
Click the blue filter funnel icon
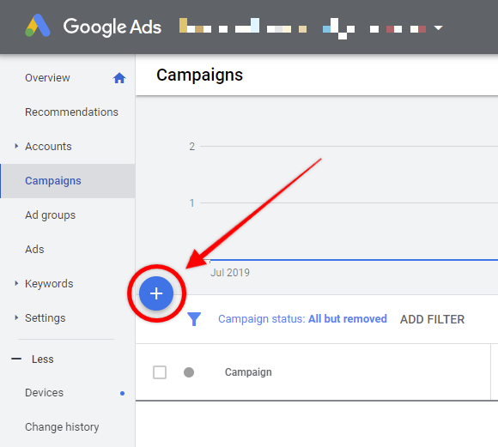point(194,319)
